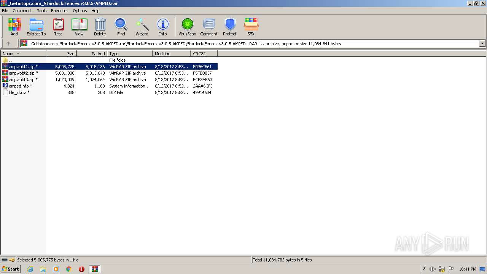Viewport: 487px width, 274px height.
Task: Go up one folder level arrow
Action: (x=8, y=43)
